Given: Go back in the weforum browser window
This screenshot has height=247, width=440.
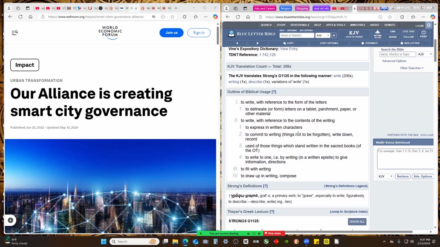Looking at the screenshot, I should pyautogui.click(x=10, y=16).
